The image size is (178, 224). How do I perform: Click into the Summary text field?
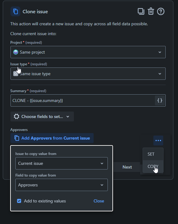[x=83, y=100]
